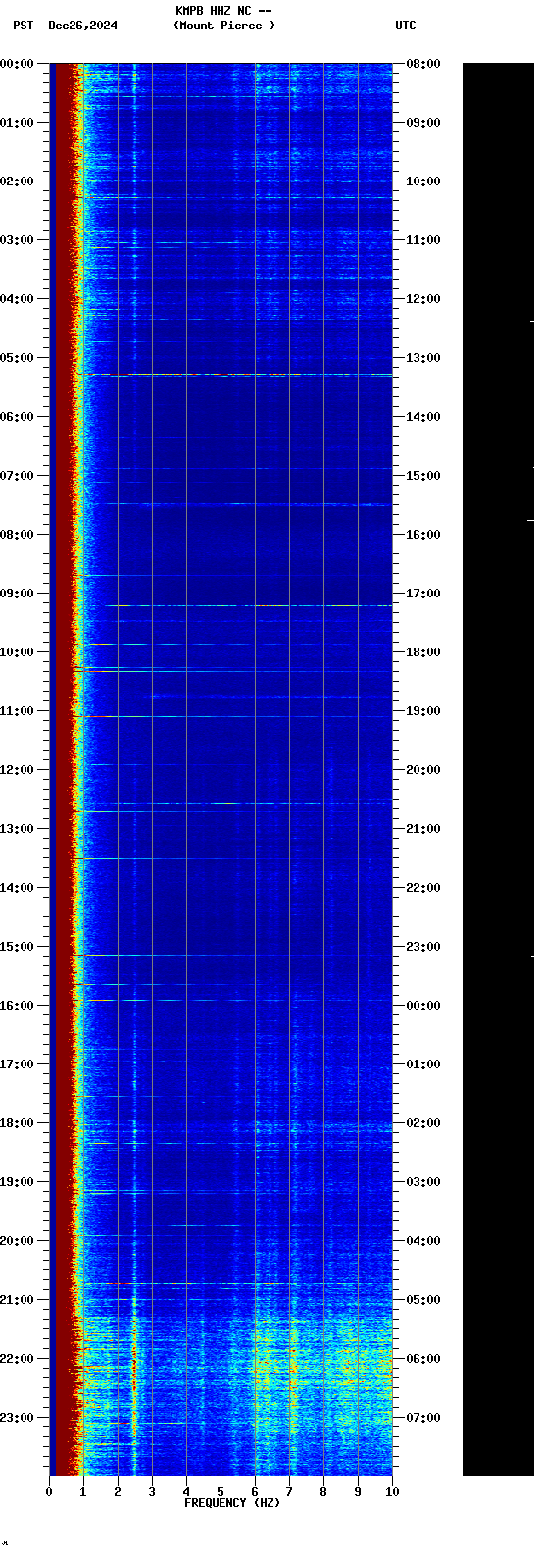Click the frequency axis "5" tick label
The image size is (541, 1554).
[x=221, y=1492]
